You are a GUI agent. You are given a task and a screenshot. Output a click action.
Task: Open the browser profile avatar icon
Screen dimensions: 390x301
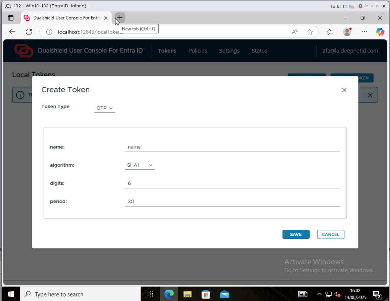tap(347, 32)
